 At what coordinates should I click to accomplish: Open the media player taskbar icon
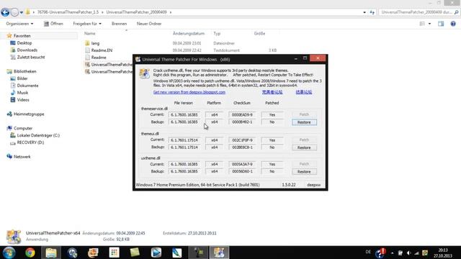pos(156,253)
